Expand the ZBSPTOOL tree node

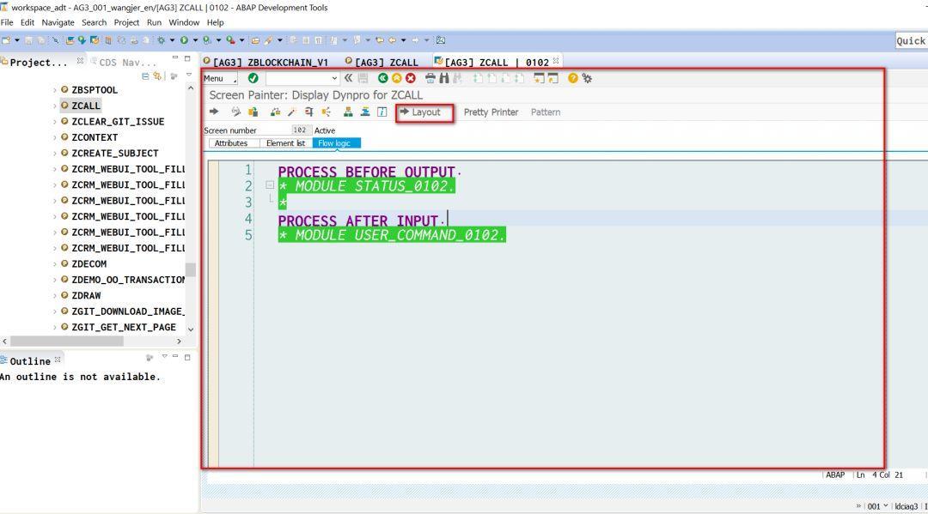pyautogui.click(x=55, y=90)
